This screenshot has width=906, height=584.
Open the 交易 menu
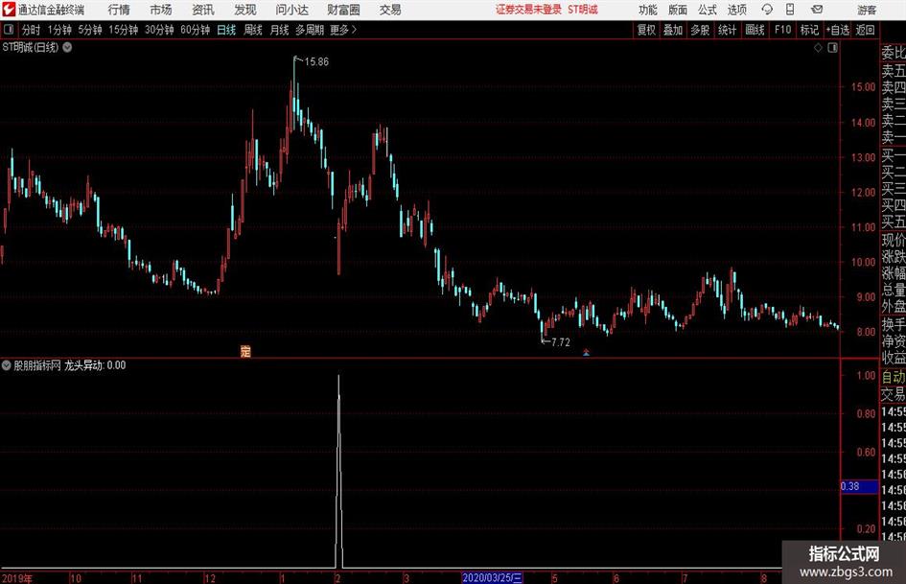(390, 10)
